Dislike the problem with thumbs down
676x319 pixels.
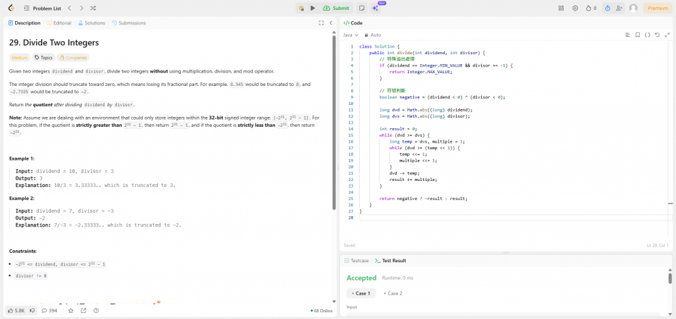[32, 310]
